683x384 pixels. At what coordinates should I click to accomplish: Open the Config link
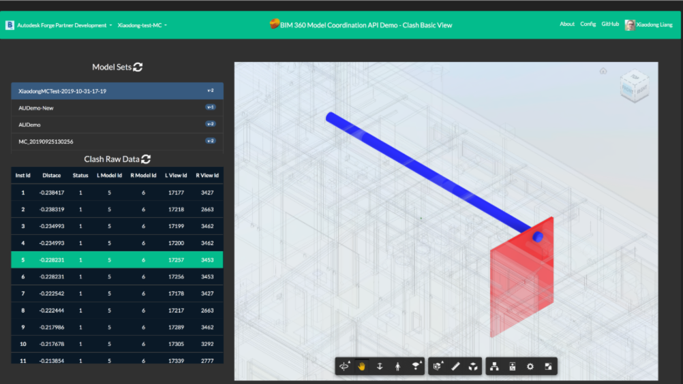(588, 24)
